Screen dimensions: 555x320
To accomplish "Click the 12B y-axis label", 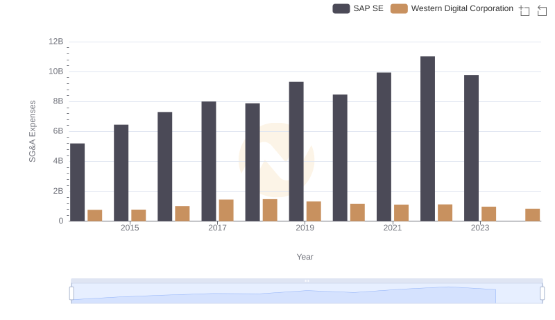I will [56, 42].
